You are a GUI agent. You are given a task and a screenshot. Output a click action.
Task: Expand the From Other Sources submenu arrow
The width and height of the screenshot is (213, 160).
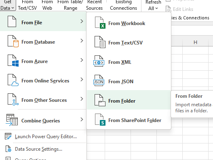pyautogui.click(x=82, y=99)
